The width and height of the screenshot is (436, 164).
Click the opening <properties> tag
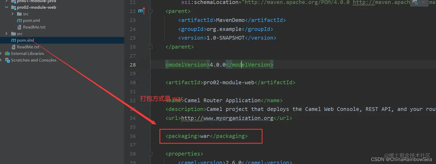coord(184,154)
